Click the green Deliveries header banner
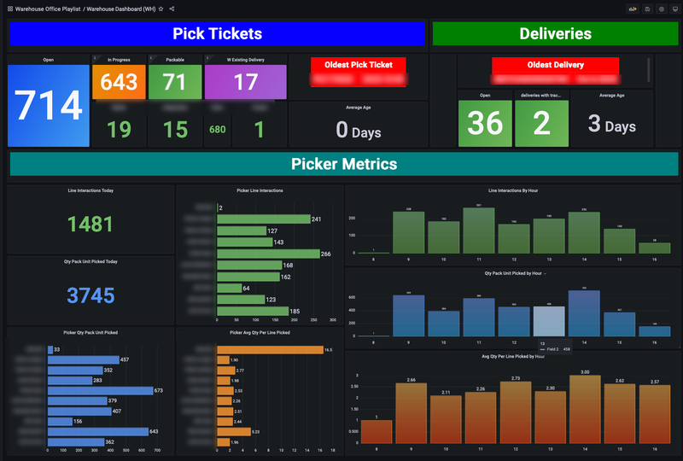683x461 pixels. (x=556, y=33)
